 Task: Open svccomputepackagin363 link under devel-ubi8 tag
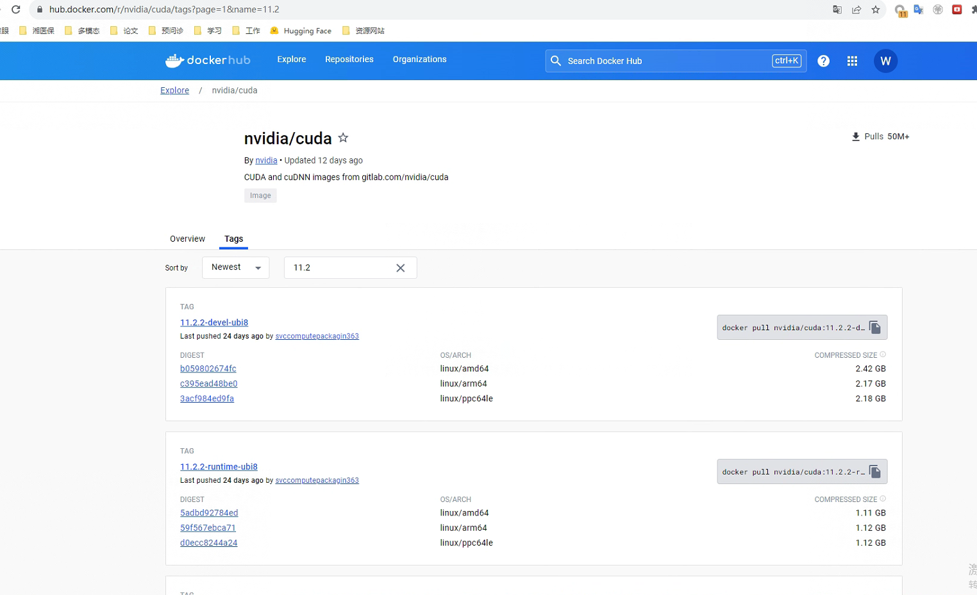(x=317, y=336)
